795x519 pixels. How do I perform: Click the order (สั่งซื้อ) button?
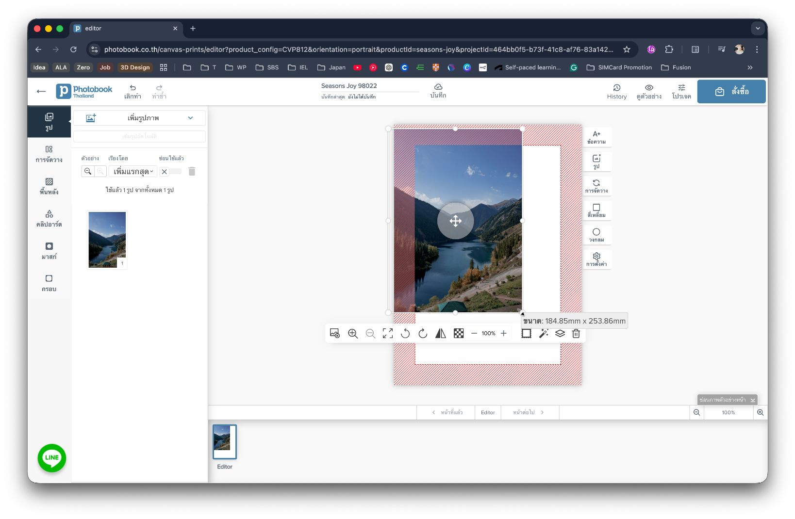[x=731, y=91]
